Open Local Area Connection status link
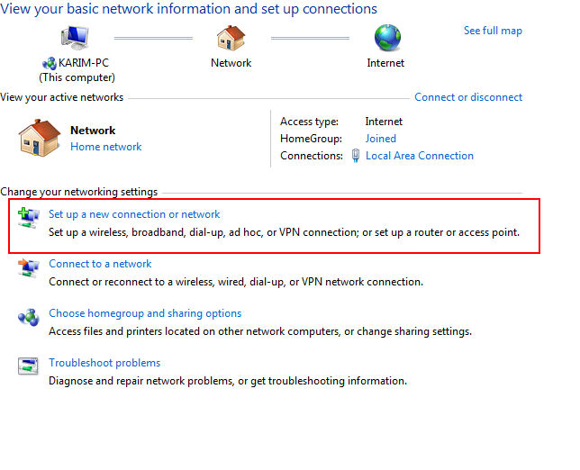This screenshot has width=580, height=470. [x=419, y=156]
